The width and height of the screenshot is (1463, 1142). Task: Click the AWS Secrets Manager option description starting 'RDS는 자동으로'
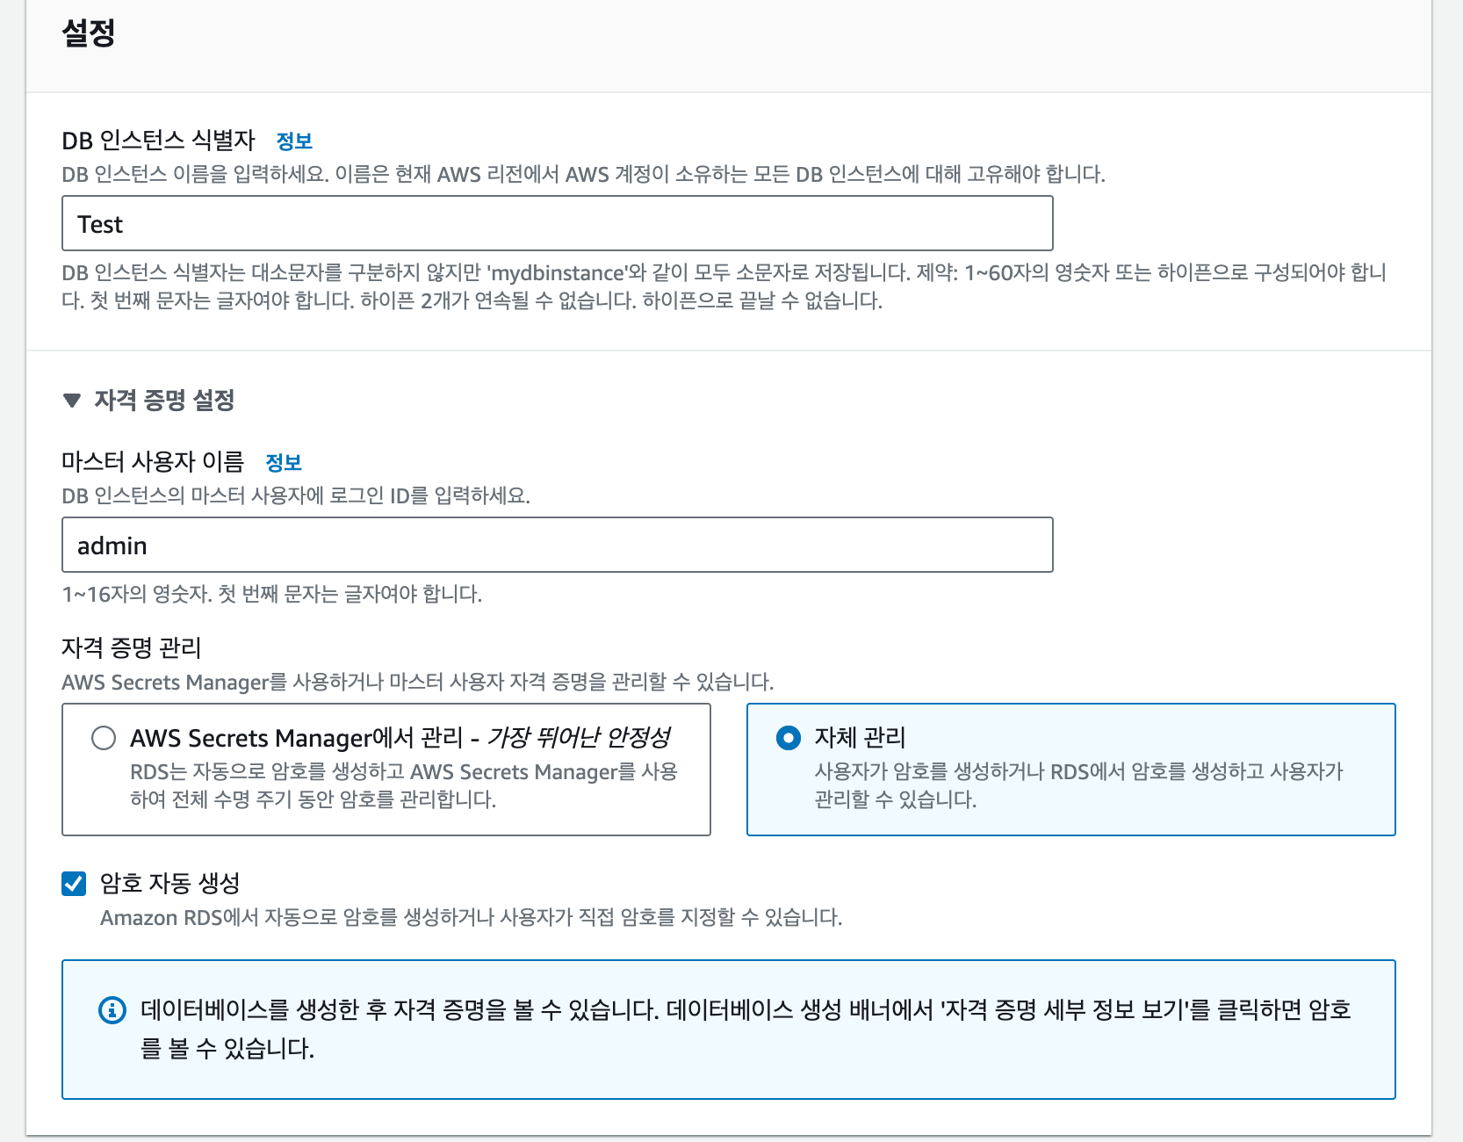(404, 785)
